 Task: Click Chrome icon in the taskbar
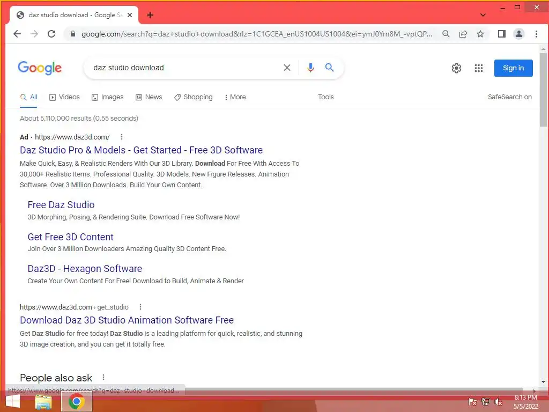77,401
